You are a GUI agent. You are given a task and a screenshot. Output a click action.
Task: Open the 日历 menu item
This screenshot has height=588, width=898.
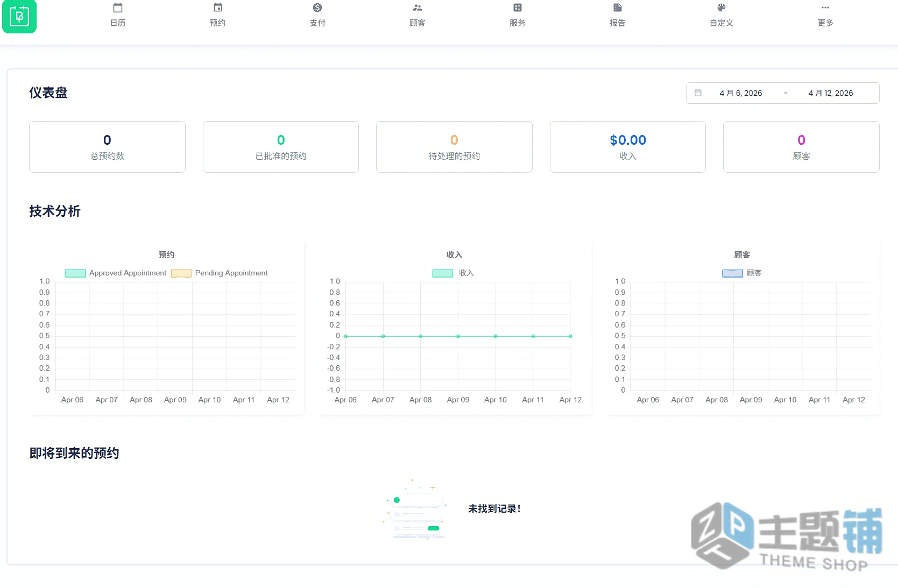[118, 23]
